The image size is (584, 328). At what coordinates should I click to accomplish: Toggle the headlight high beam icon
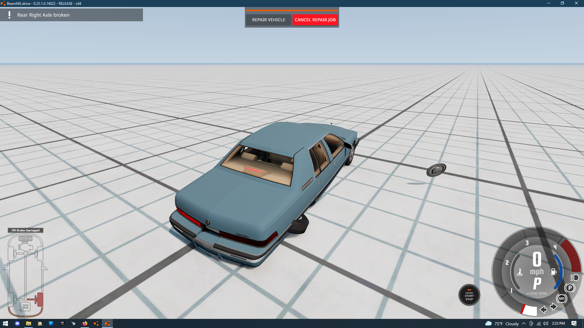point(574,278)
